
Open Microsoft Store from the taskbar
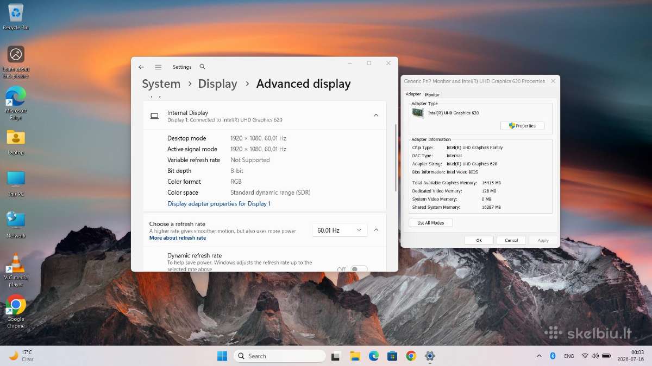click(392, 356)
